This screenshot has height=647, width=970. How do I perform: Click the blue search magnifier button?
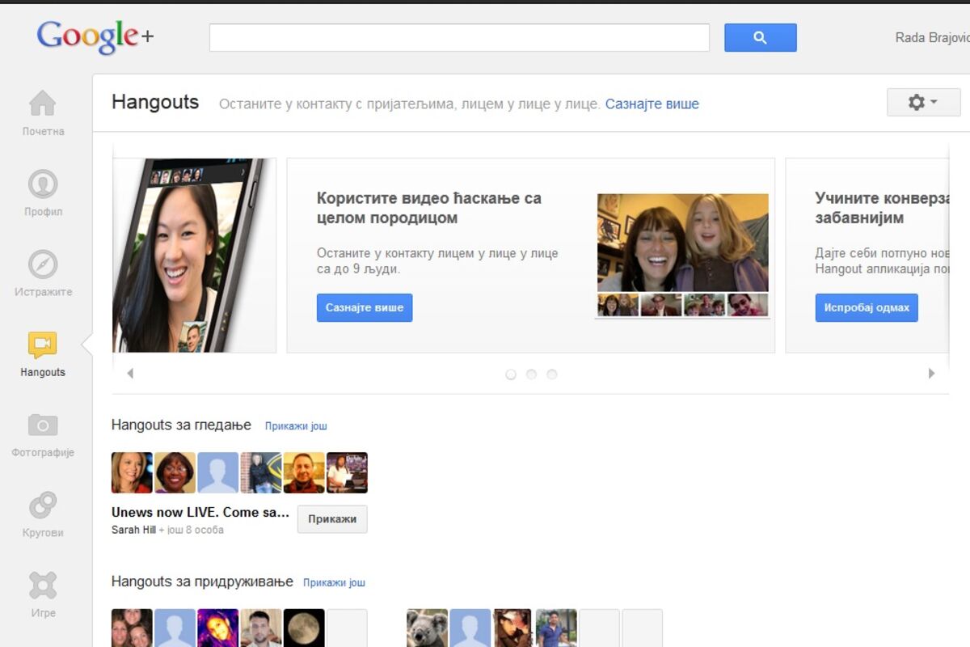pyautogui.click(x=760, y=37)
